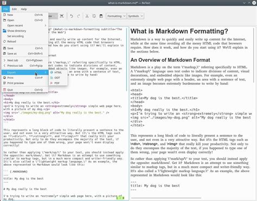This screenshot has width=257, height=201.
Task: Click the Save as icon
Action: tap(5, 54)
